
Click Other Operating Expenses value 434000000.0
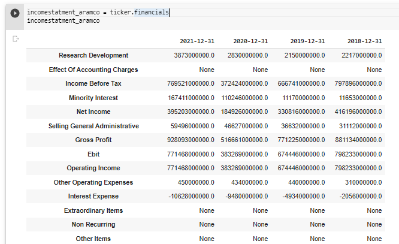point(249,182)
